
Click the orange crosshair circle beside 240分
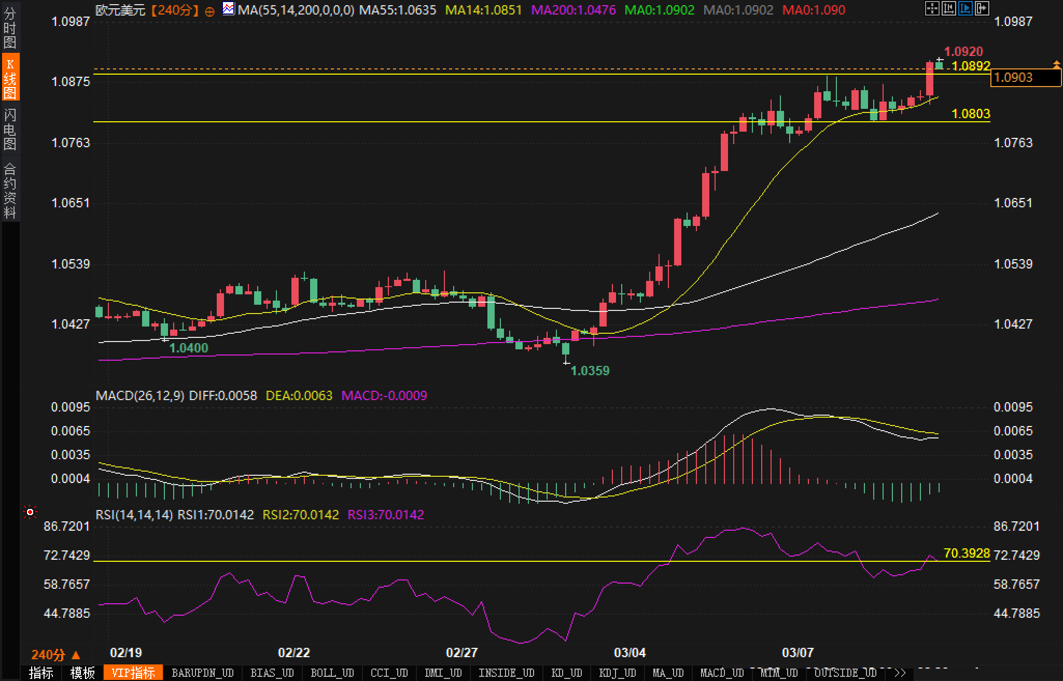coord(209,11)
